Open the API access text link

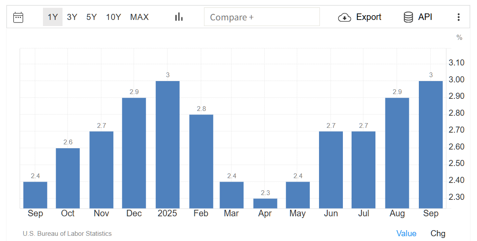point(425,17)
